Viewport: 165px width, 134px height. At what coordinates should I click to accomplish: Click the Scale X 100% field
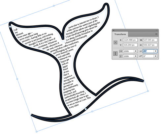(x=128, y=51)
